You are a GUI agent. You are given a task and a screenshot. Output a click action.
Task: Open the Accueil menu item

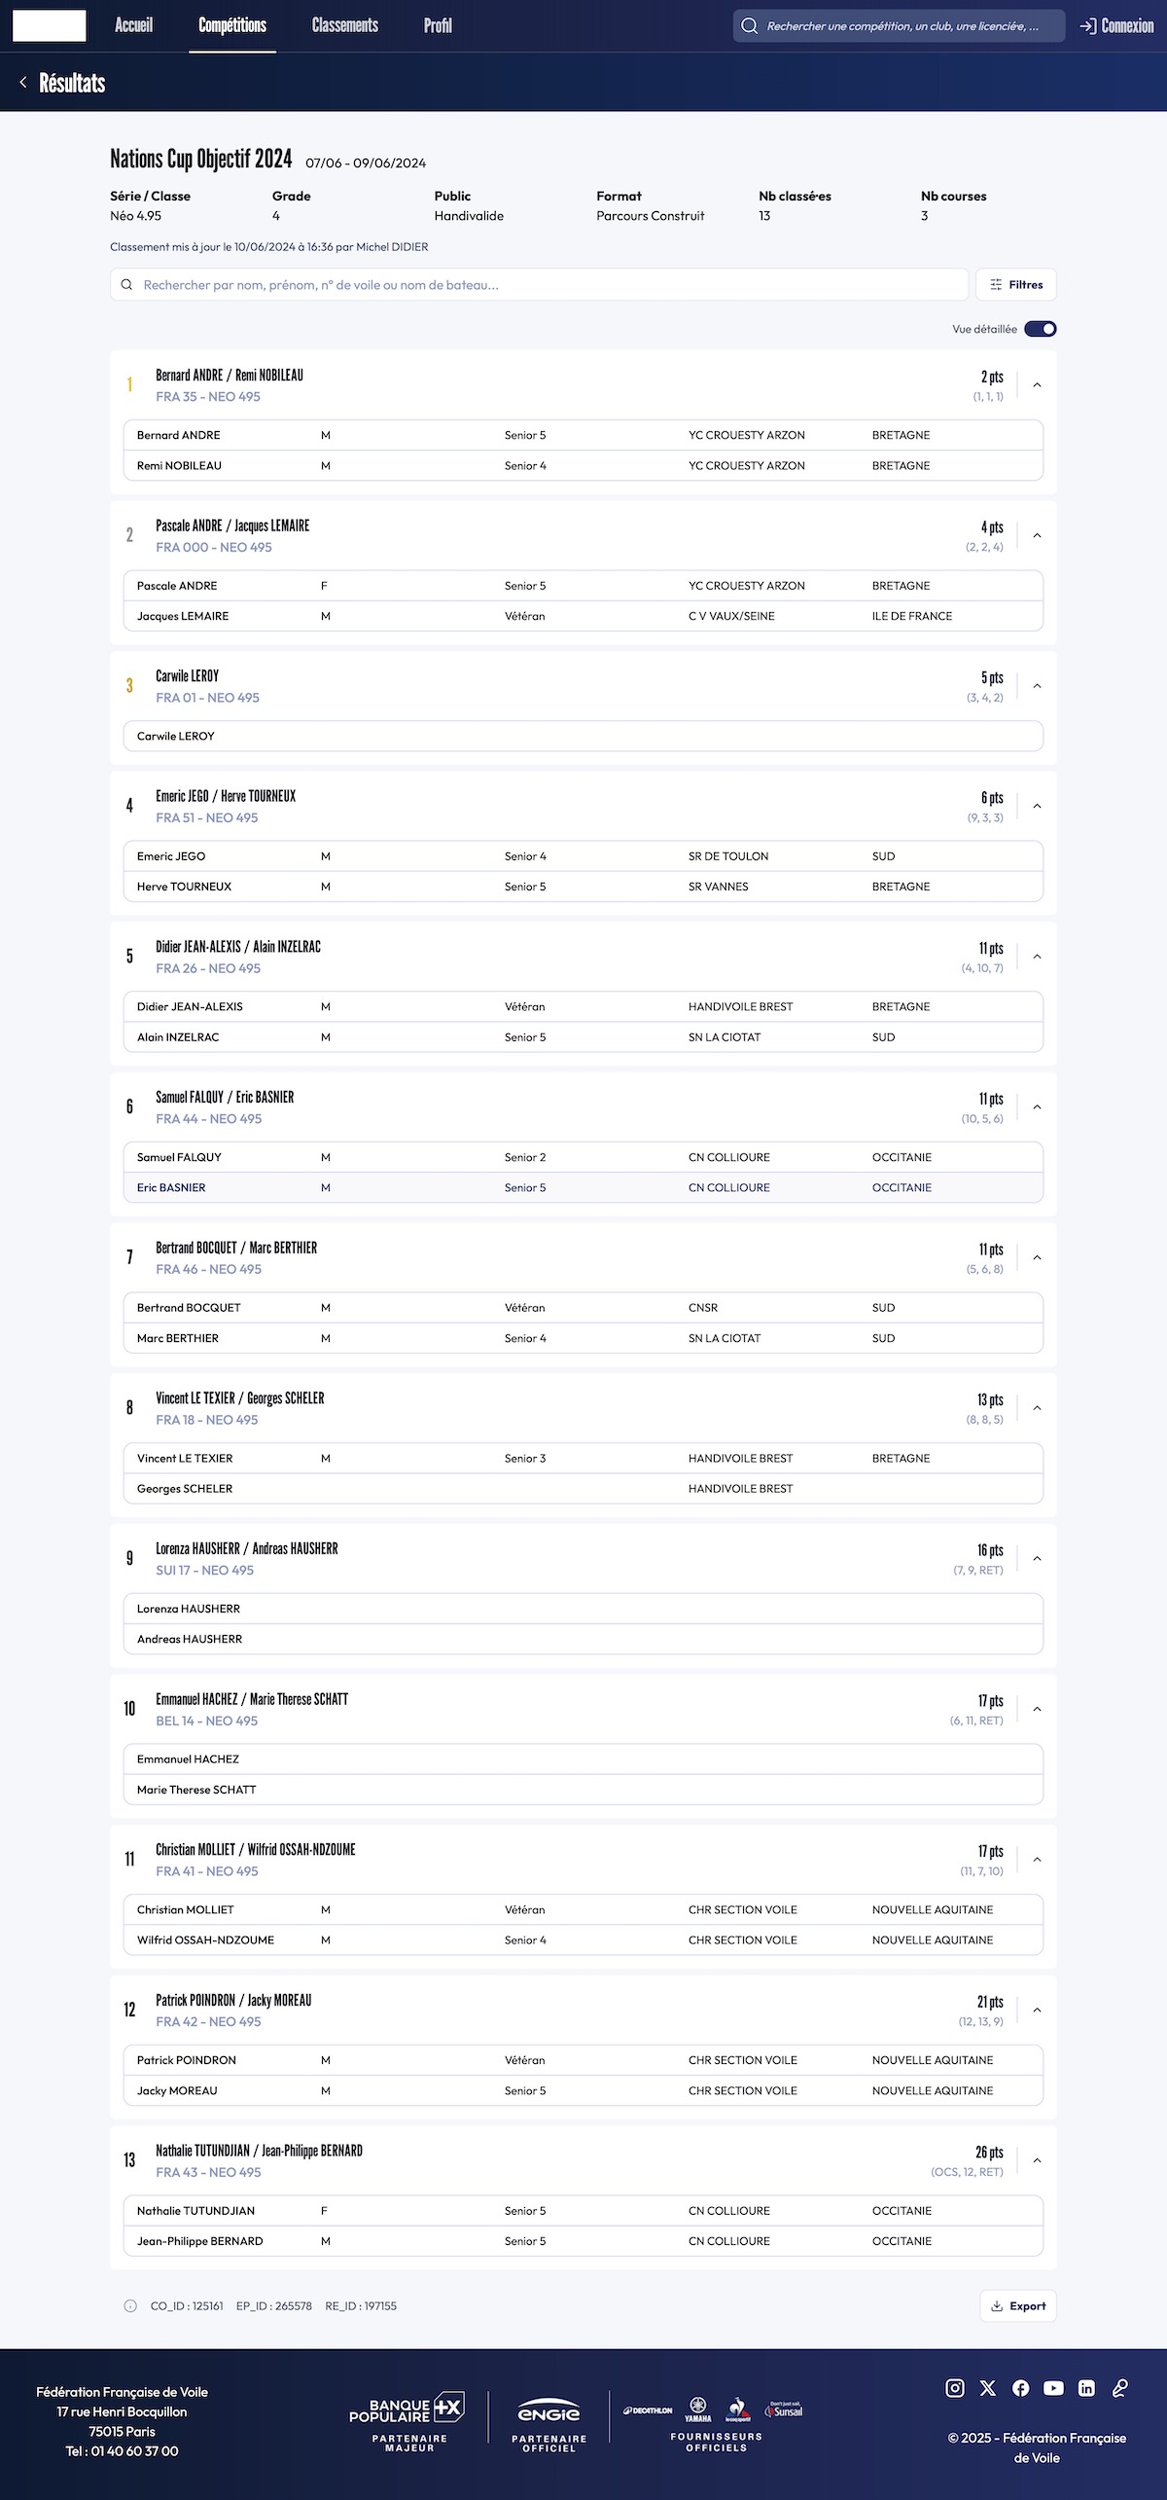click(x=133, y=25)
